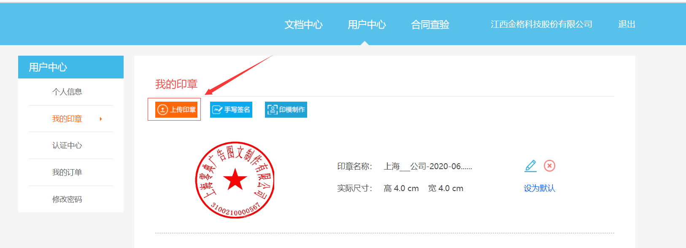The width and height of the screenshot is (686, 248).
Task: Click the pencil edit icon for the seal
Action: coord(530,166)
